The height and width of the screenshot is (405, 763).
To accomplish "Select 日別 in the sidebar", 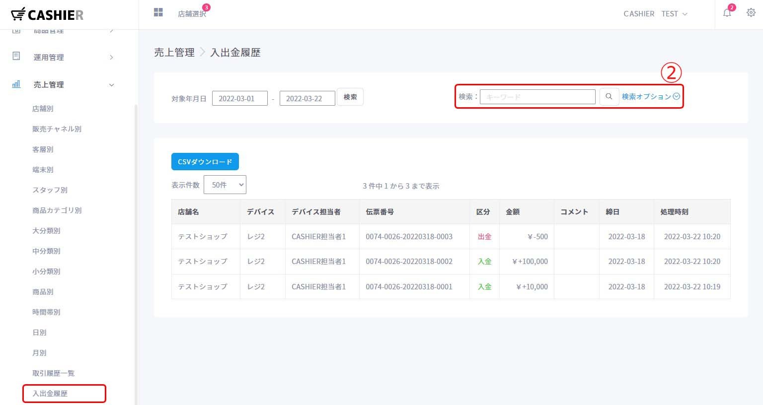I will (39, 333).
